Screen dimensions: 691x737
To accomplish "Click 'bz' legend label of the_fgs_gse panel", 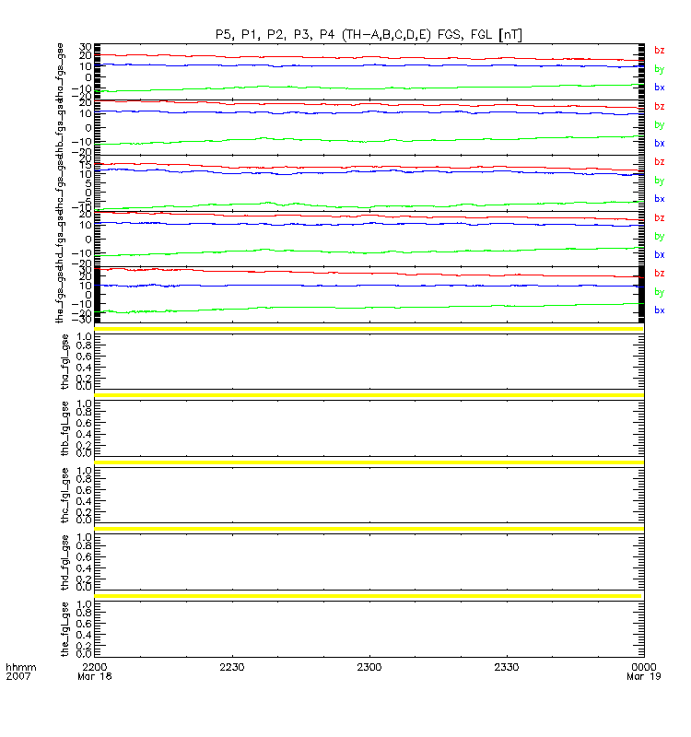I will (x=659, y=273).
